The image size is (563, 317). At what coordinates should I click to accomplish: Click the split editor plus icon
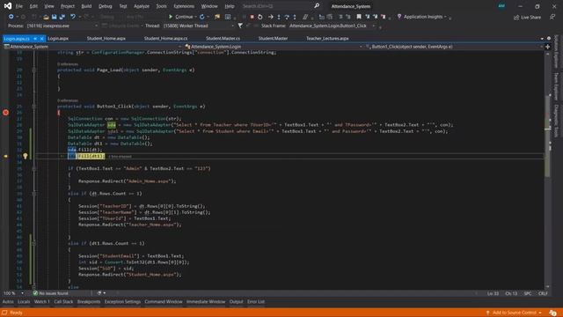tap(547, 47)
